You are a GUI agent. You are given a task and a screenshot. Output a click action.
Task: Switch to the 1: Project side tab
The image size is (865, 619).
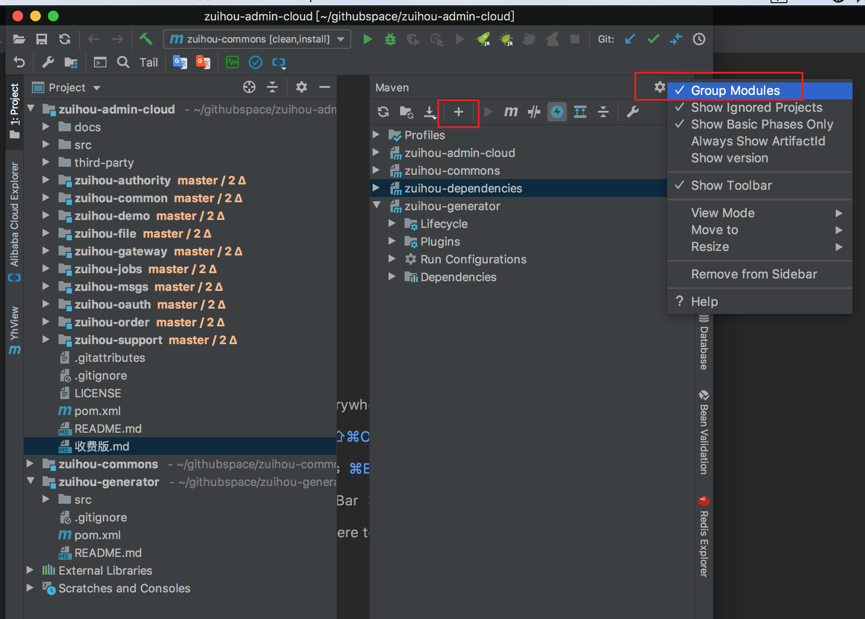(15, 111)
